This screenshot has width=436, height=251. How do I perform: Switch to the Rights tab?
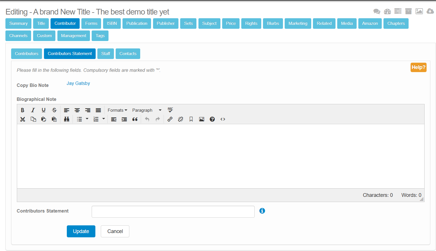point(251,23)
